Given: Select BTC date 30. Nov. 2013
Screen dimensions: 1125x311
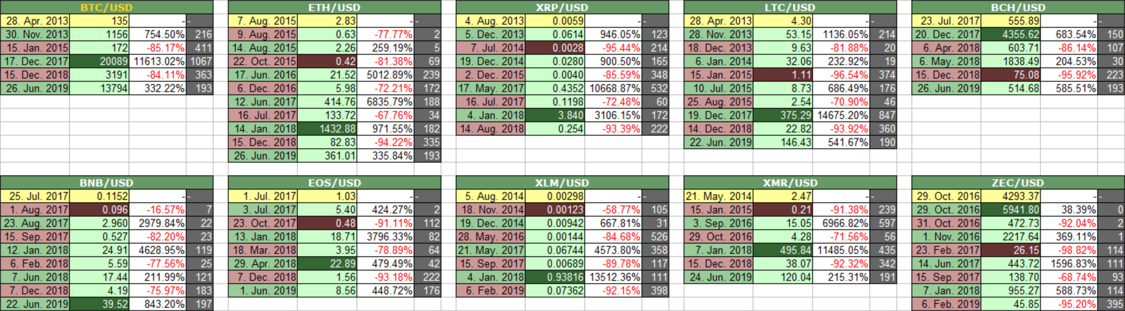Looking at the screenshot, I should (35, 35).
